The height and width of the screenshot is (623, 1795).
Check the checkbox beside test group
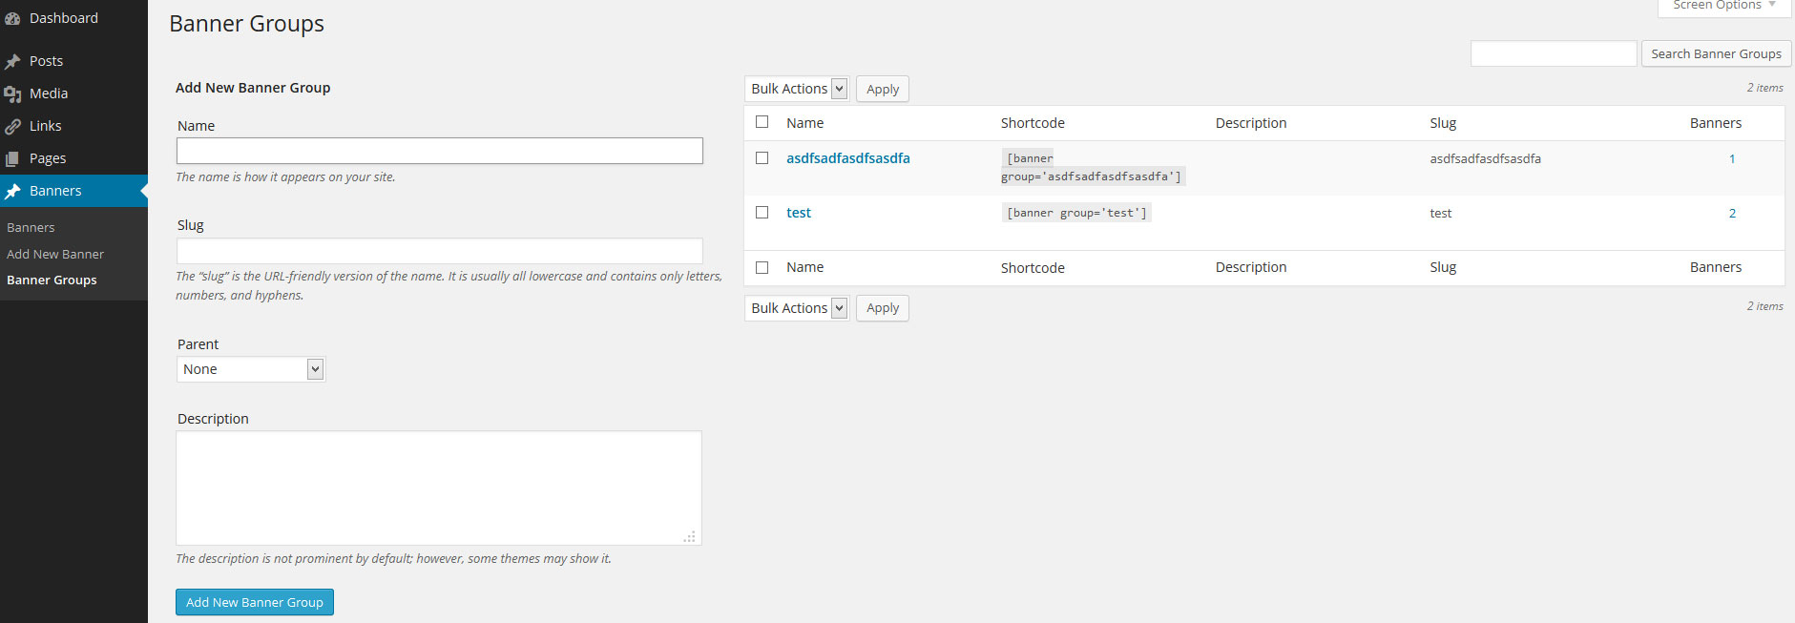point(762,213)
